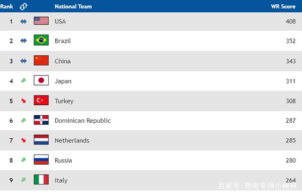The image size is (302, 194).
Task: Sort by National Team column header
Action: [73, 7]
